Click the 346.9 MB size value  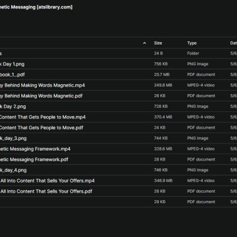pyautogui.click(x=163, y=181)
